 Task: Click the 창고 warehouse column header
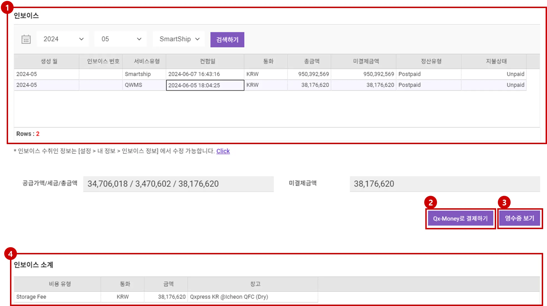click(255, 284)
